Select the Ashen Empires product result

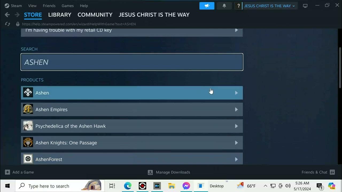[x=132, y=109]
